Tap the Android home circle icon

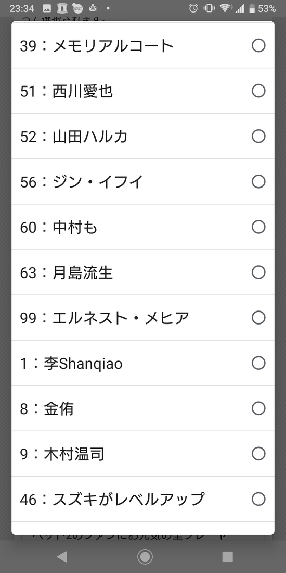point(145,556)
